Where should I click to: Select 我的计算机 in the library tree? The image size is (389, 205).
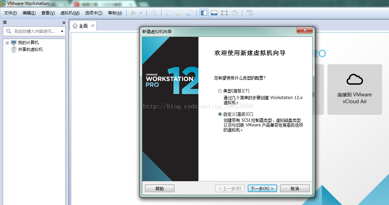coord(28,43)
